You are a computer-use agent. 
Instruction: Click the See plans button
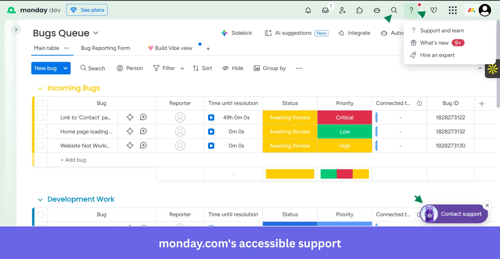(x=87, y=10)
